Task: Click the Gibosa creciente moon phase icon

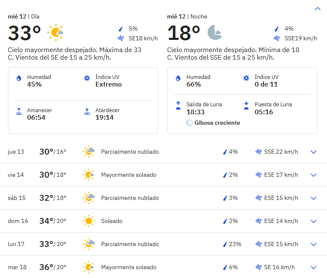Action: (x=190, y=123)
